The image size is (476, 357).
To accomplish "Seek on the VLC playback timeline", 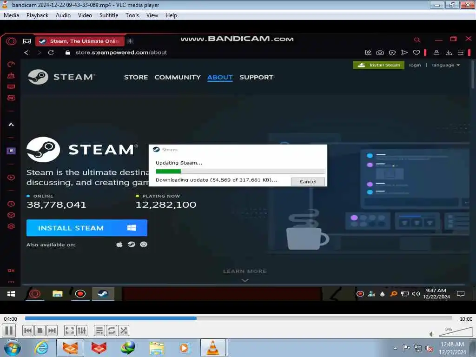I will (x=238, y=318).
